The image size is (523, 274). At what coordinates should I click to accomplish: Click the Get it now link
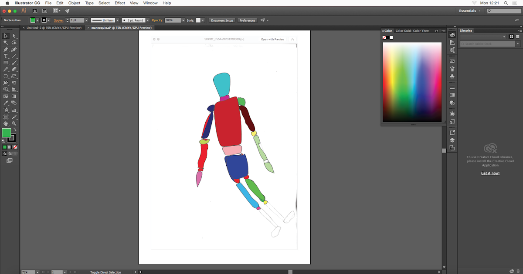pyautogui.click(x=490, y=173)
